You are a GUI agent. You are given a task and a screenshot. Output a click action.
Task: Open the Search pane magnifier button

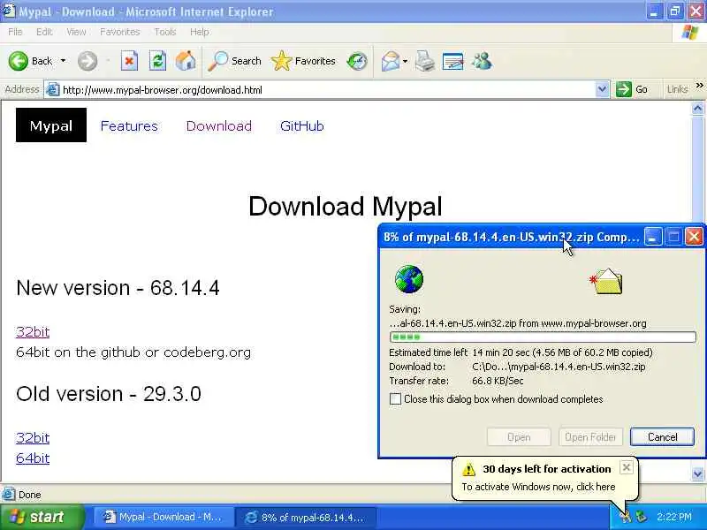click(234, 61)
